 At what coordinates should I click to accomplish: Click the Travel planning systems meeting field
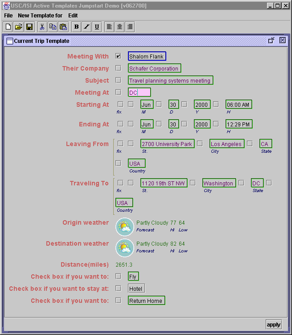pyautogui.click(x=170, y=80)
